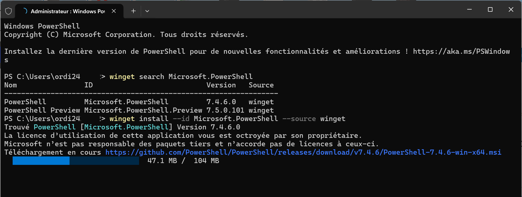
Task: Click the administrator shield icon in title bar
Action: [8, 11]
